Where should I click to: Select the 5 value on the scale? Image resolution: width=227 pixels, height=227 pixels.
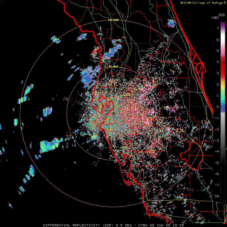click(218, 51)
